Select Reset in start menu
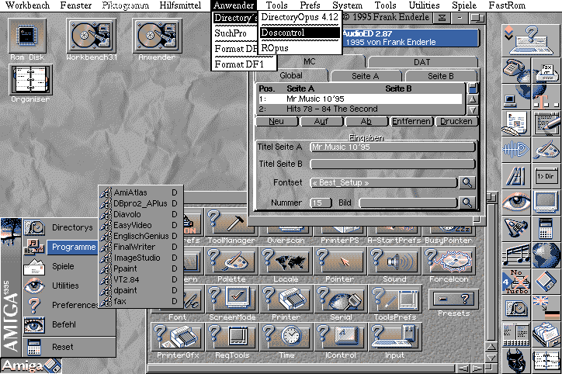562x374 pixels. (69, 347)
